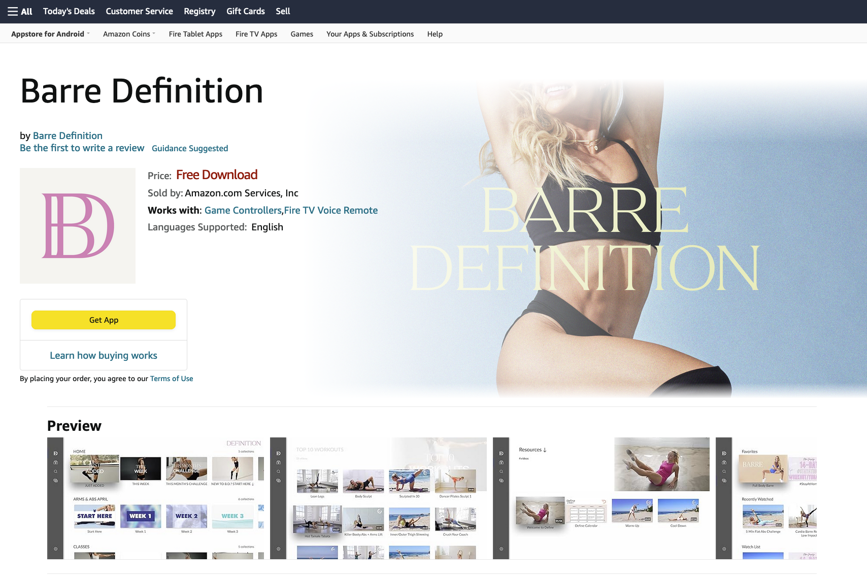Viewport: 867px width, 579px height.
Task: Click the BD app logo image
Action: click(x=78, y=226)
